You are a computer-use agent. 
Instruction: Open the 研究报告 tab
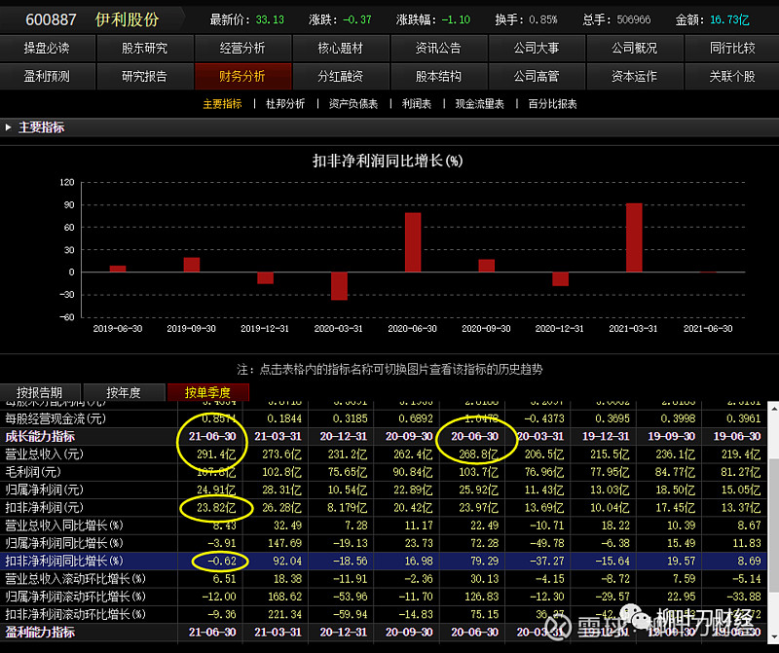point(145,77)
